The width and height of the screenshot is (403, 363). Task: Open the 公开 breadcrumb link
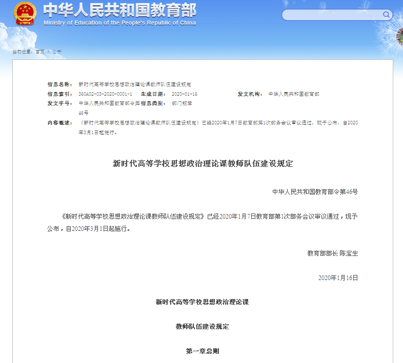(x=57, y=52)
